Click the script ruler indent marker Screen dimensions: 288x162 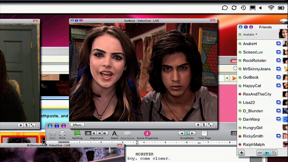[137, 143]
